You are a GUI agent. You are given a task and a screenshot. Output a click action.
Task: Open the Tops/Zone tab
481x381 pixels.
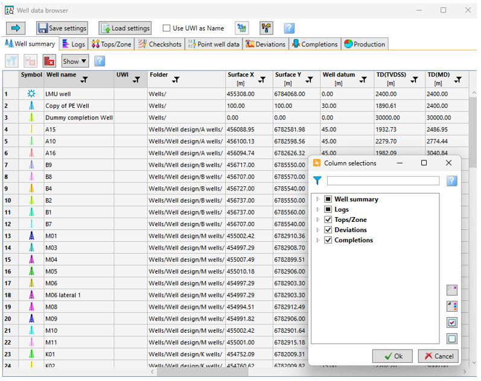pos(112,44)
